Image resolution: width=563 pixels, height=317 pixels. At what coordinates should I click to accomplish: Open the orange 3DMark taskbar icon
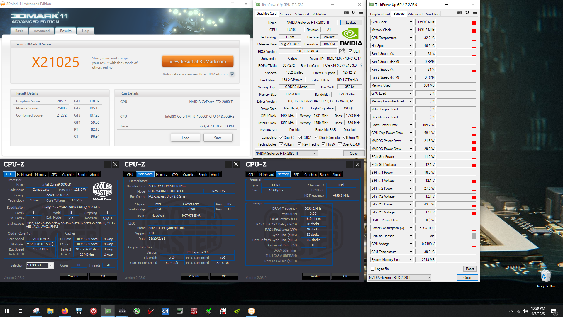point(252,311)
